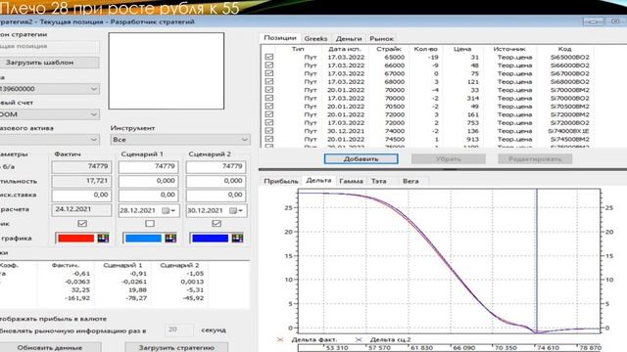Select the -161,92 value in Фактич. column
The height and width of the screenshot is (352, 627).
pos(77,298)
